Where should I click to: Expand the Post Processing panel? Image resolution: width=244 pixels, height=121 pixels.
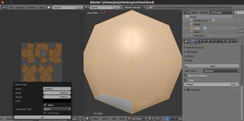pyautogui.click(x=185, y=47)
